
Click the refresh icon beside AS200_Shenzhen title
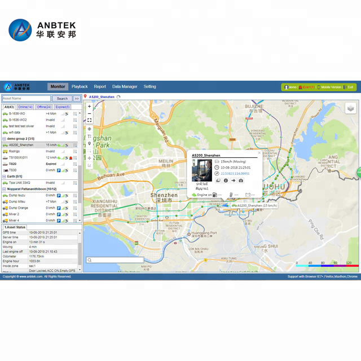pos(118,97)
